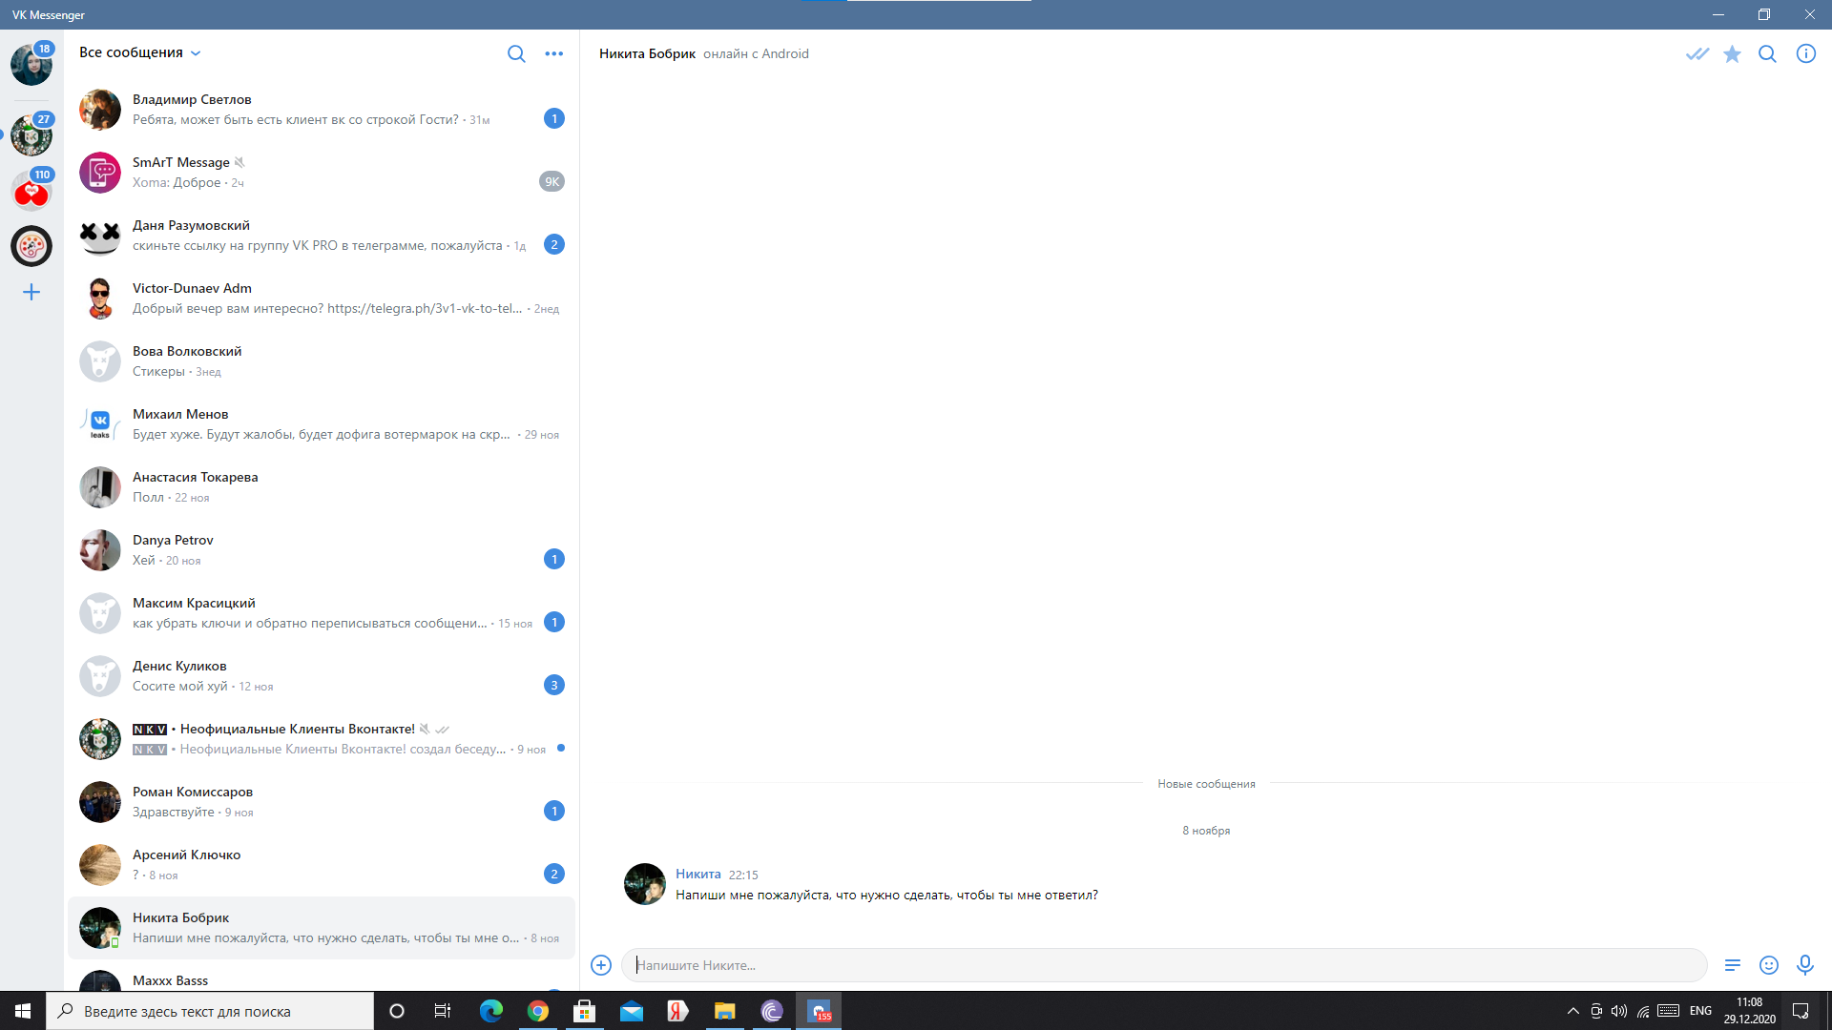Open the chat with Владимир Светлов
Viewport: 1832px width, 1030px height.
tap(321, 110)
